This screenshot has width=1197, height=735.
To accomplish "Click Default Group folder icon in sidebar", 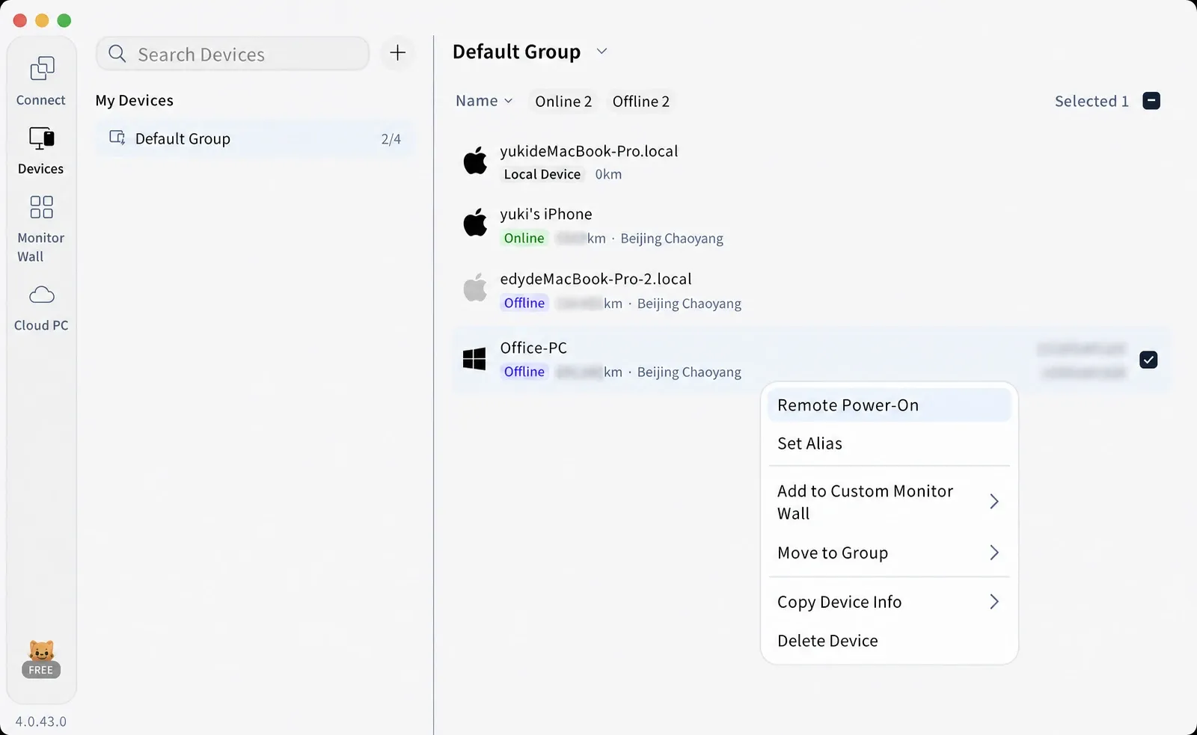I will (117, 138).
